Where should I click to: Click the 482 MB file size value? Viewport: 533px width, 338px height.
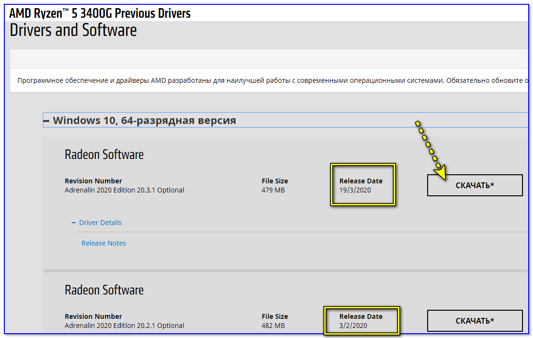click(x=273, y=326)
